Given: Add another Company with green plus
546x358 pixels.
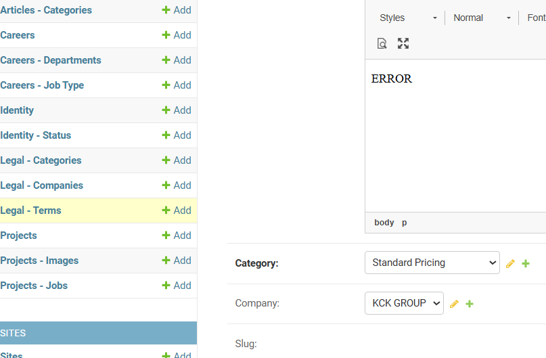Looking at the screenshot, I should (x=470, y=304).
